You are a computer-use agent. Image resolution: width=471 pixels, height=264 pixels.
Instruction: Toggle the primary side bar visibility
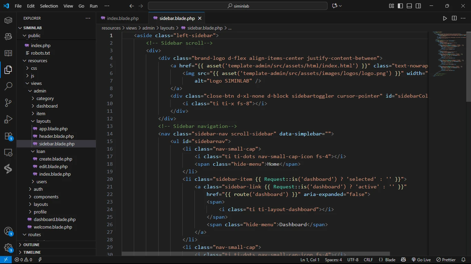400,6
